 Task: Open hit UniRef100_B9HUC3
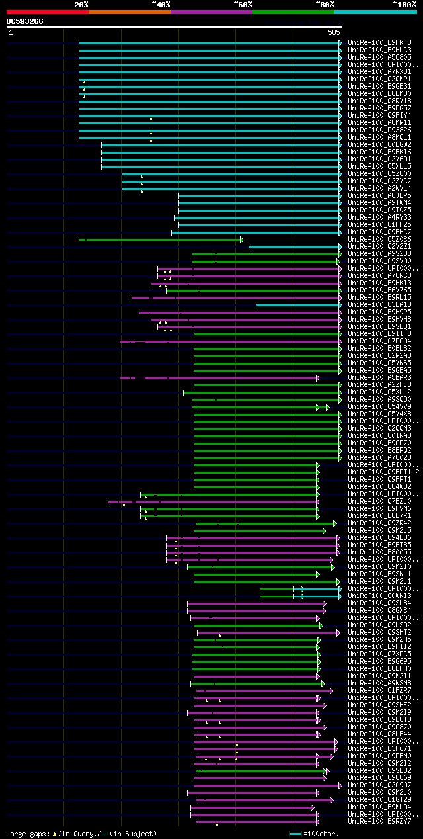[379, 50]
